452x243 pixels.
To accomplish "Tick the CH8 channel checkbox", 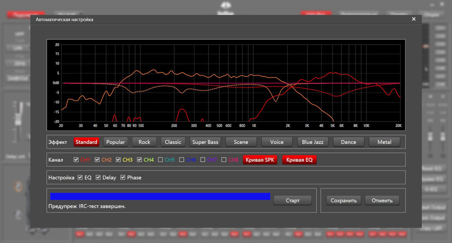I will (224, 159).
